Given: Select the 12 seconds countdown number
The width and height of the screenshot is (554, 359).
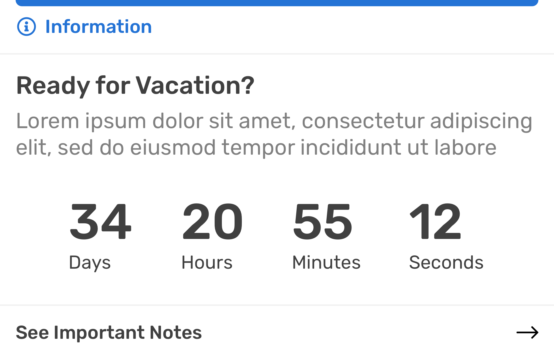Looking at the screenshot, I should coord(435,222).
